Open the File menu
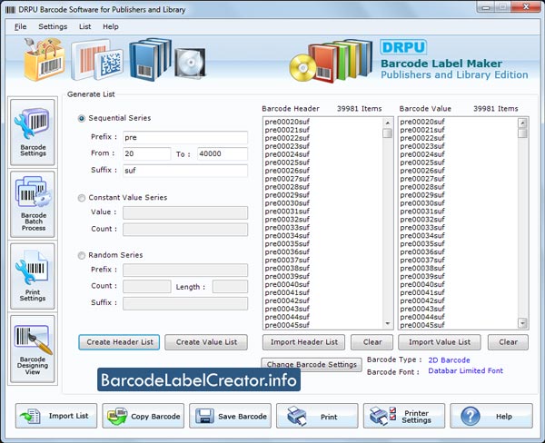545x443 pixels. tap(21, 26)
